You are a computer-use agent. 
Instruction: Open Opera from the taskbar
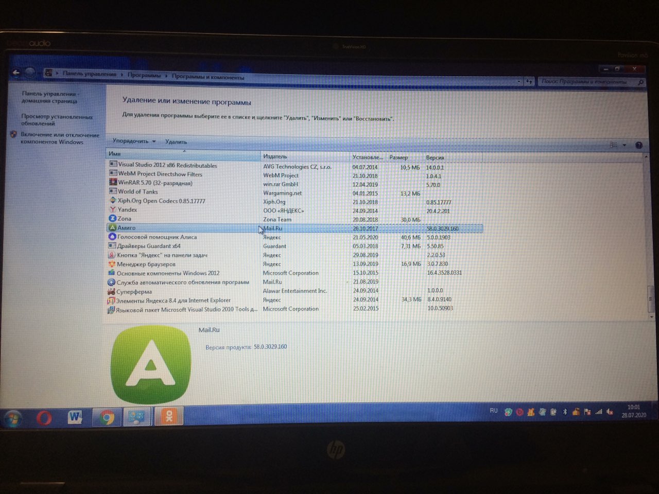point(44,417)
